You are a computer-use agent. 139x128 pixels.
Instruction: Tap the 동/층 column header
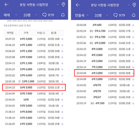54,33
